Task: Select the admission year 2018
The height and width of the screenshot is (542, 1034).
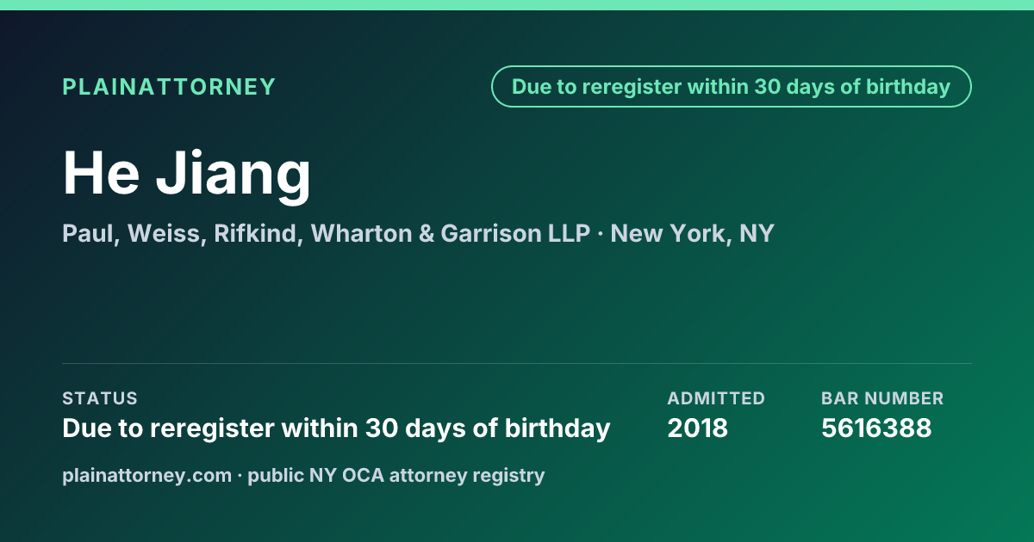Action: point(698,428)
